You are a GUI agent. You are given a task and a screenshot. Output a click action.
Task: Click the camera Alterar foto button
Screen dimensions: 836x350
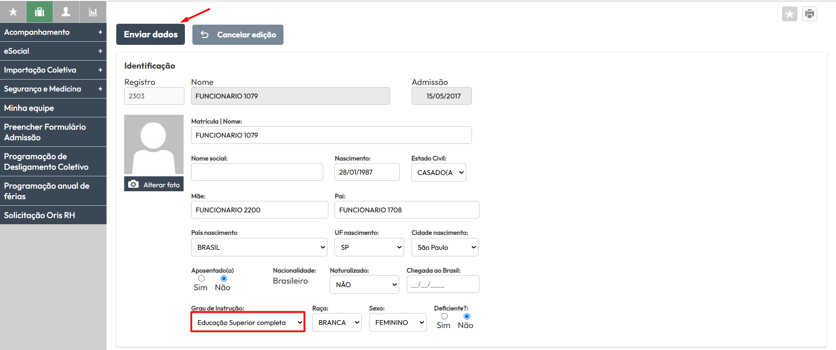coord(154,184)
